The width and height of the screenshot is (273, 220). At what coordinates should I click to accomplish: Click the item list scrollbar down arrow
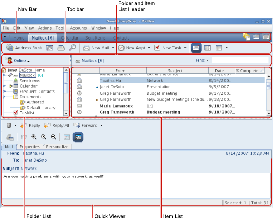269,113
